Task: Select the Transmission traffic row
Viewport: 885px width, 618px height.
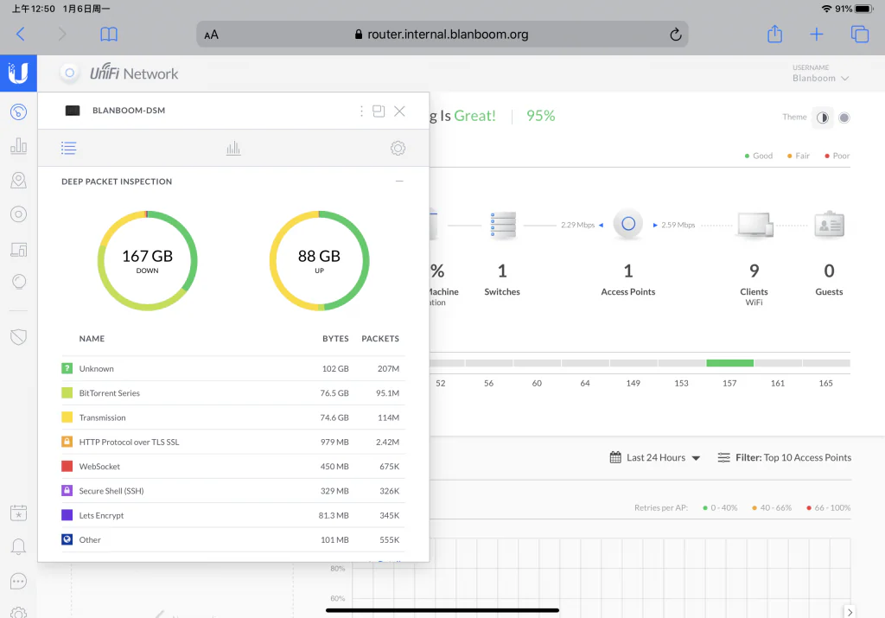Action: (x=233, y=417)
